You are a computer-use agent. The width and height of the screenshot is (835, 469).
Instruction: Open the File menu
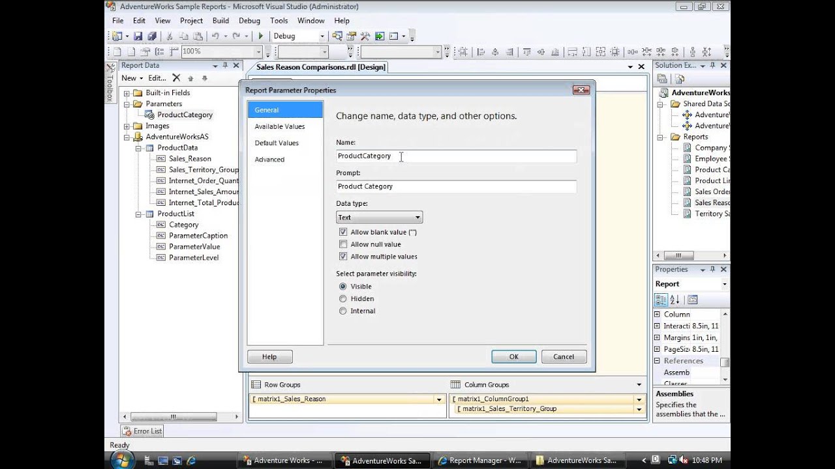tap(117, 21)
